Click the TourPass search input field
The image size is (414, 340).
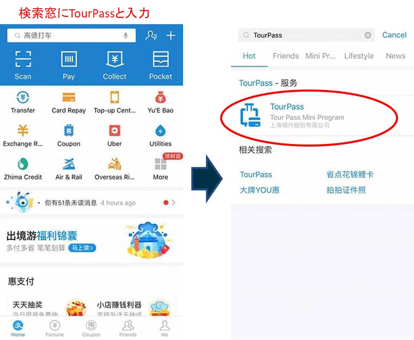tap(307, 35)
